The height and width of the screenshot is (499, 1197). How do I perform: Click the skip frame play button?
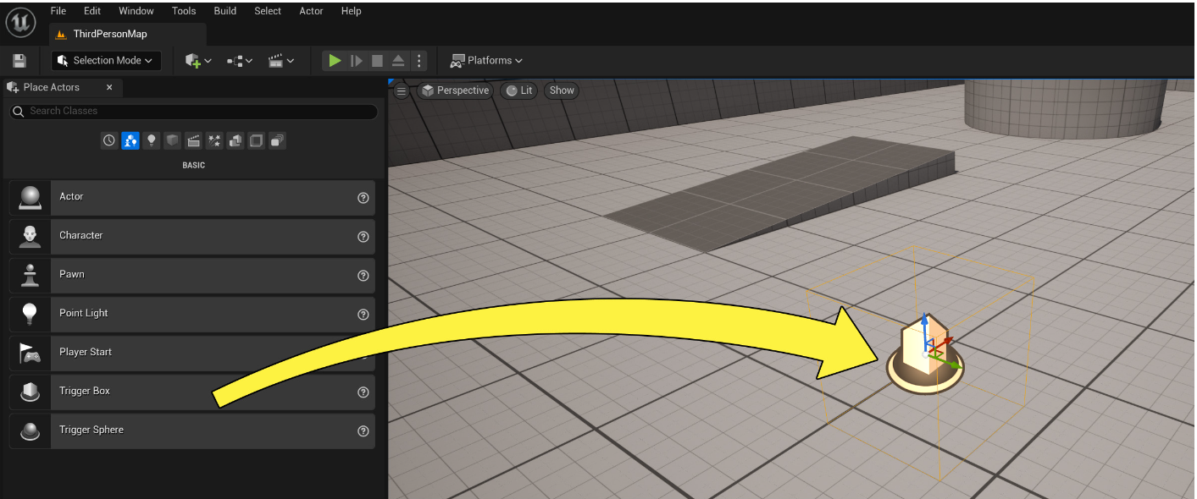pyautogui.click(x=357, y=61)
